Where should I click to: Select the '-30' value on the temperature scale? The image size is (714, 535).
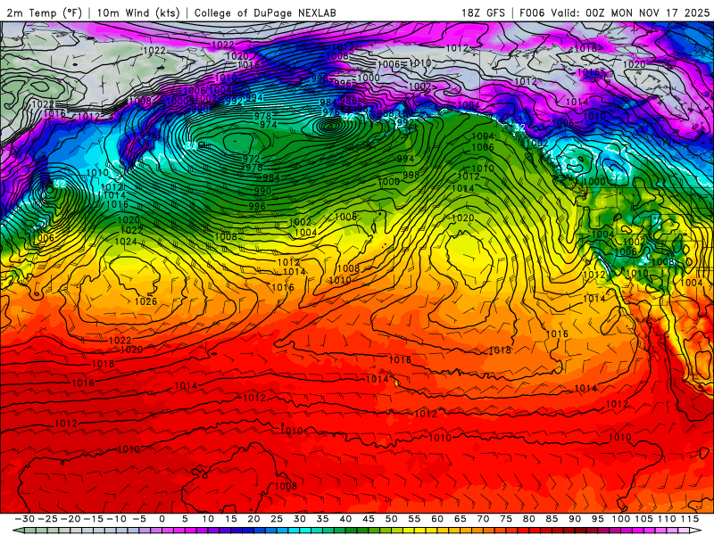(25, 519)
